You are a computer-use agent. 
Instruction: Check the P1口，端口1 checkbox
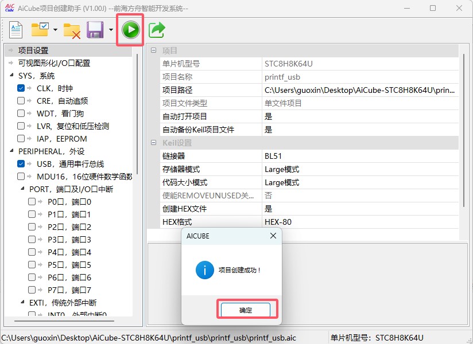tap(32, 214)
